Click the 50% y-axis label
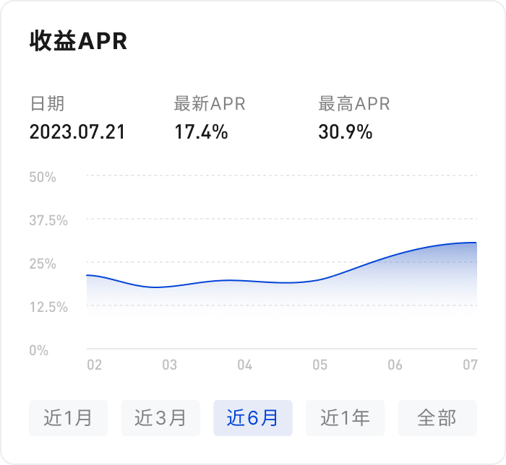This screenshot has width=506, height=465. point(43,177)
